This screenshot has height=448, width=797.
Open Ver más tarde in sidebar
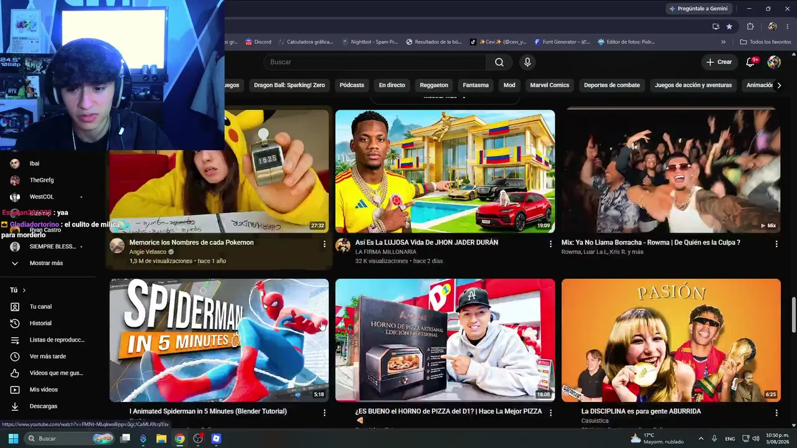point(47,357)
